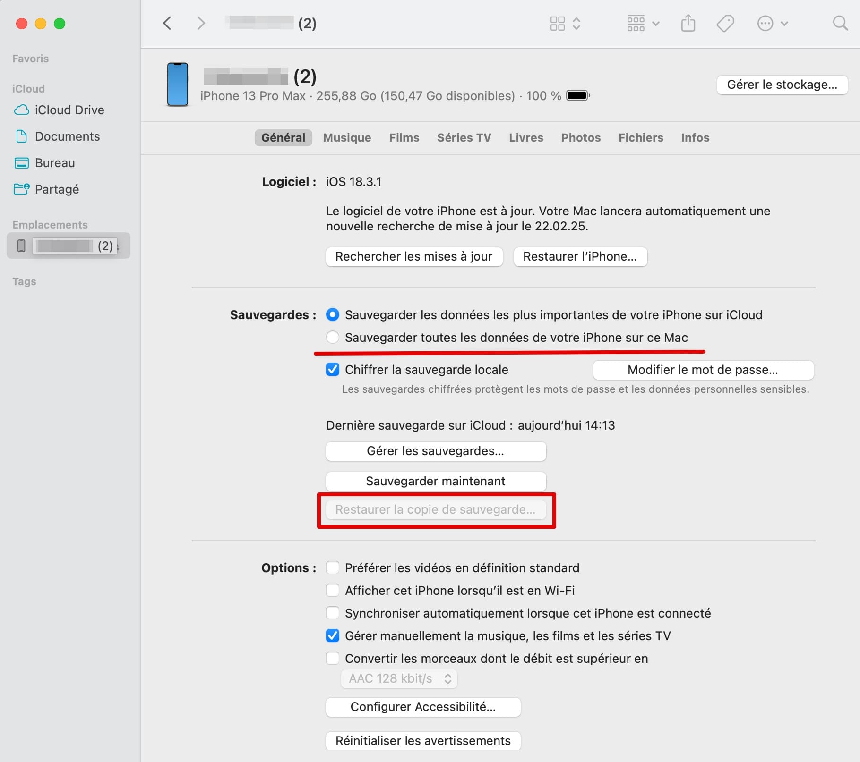Screen dimensions: 860x762
Task: Click the Tag icon in toolbar
Action: click(725, 23)
